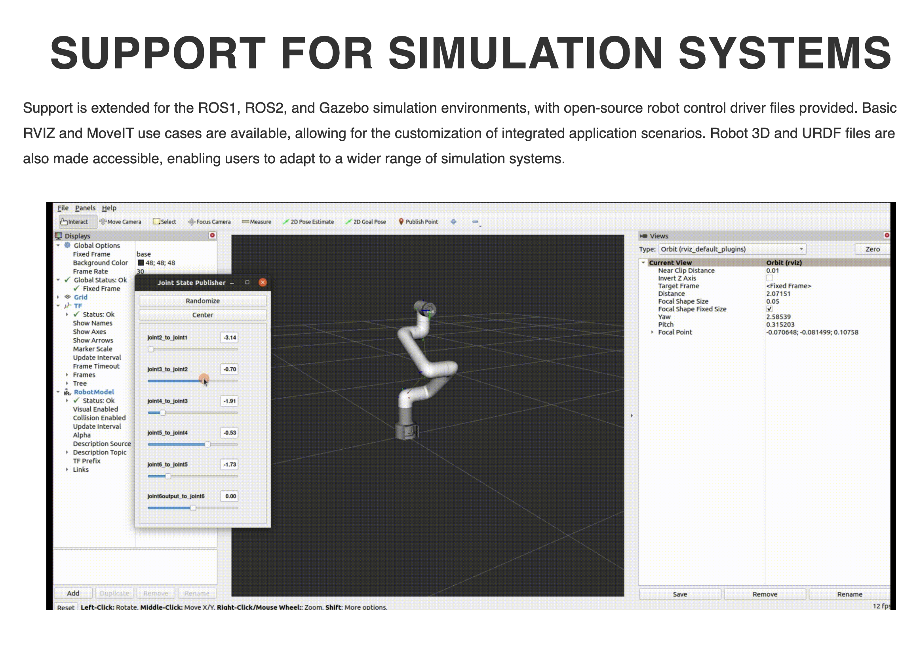Click the joint3_to_joint2 value field
This screenshot has width=921, height=662.
click(229, 369)
